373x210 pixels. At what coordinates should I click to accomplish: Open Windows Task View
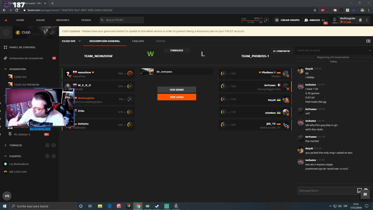click(x=90, y=206)
